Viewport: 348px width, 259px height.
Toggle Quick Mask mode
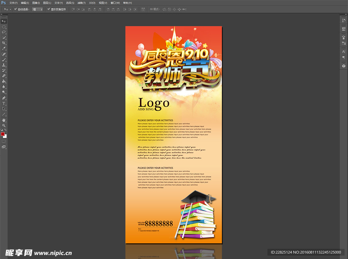coord(4,141)
